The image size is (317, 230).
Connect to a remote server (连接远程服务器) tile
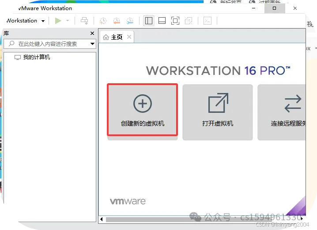[x=281, y=112]
